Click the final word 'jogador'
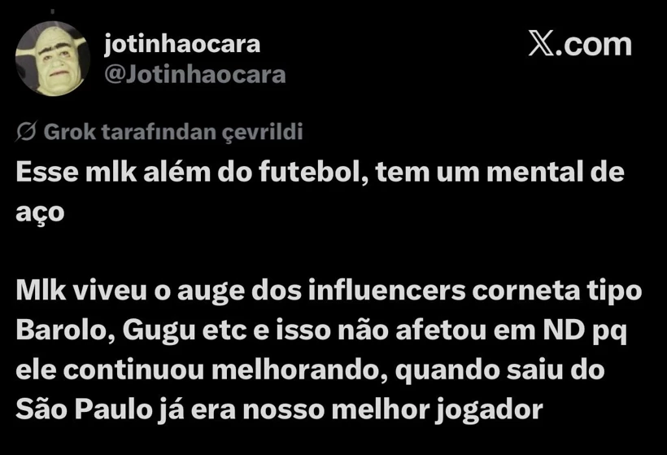This screenshot has width=667, height=455. point(489,410)
